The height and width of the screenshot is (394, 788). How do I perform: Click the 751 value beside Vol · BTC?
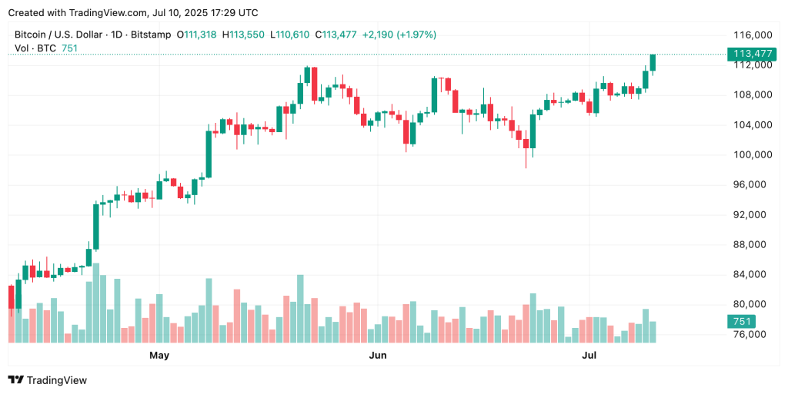point(71,48)
